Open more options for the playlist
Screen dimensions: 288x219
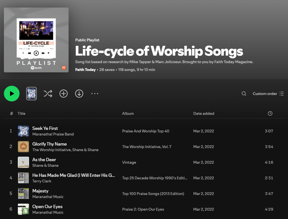95,94
